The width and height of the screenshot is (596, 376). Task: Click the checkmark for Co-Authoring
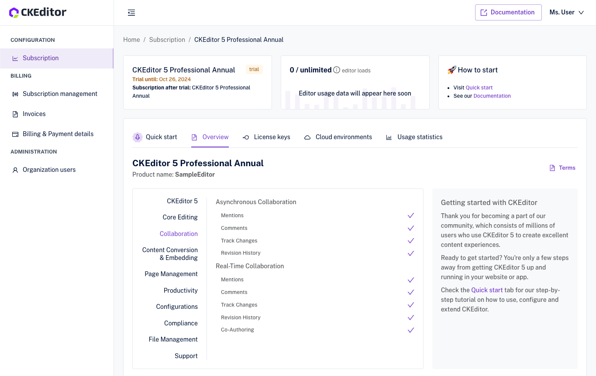tap(411, 330)
